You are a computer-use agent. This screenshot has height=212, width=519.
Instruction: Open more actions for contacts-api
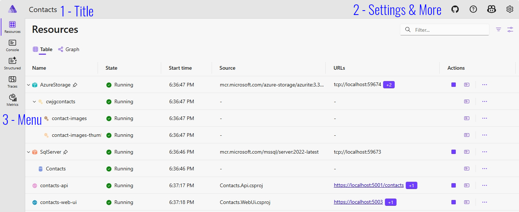pyautogui.click(x=485, y=185)
